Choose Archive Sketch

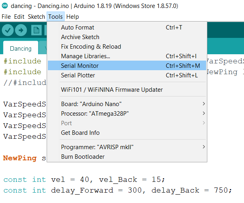[x=127, y=37]
